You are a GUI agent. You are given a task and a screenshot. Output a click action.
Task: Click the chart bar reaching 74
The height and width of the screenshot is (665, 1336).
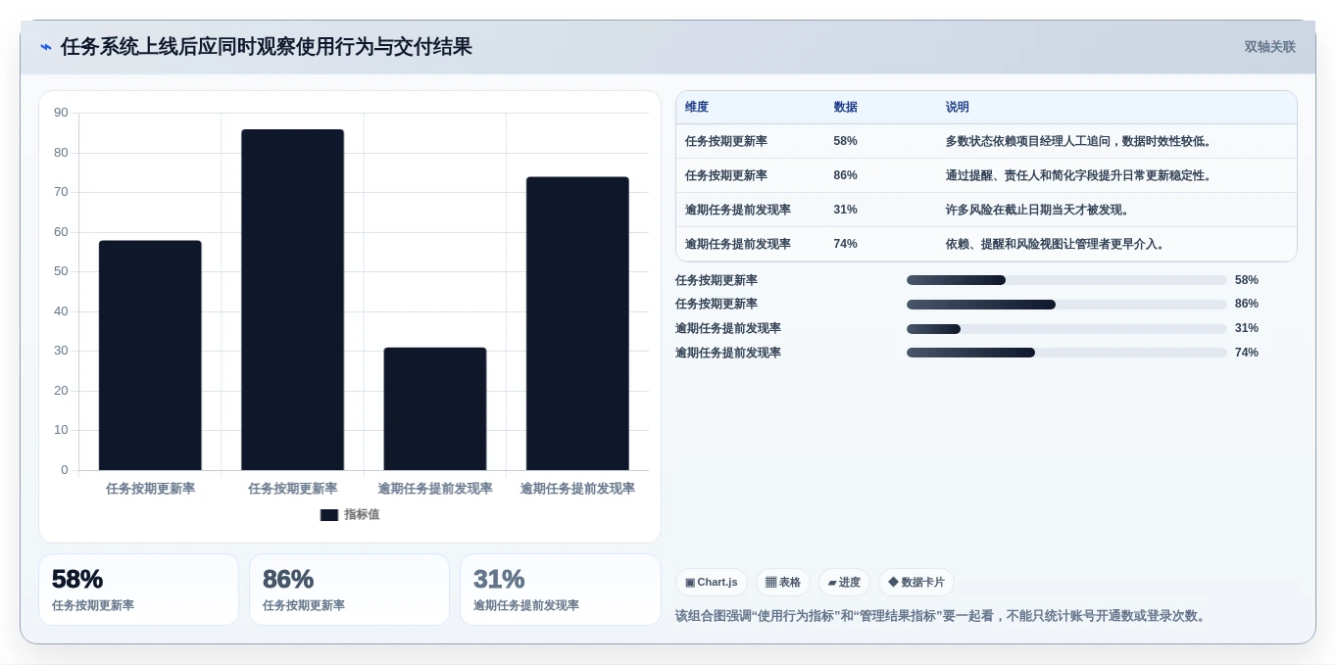577,323
